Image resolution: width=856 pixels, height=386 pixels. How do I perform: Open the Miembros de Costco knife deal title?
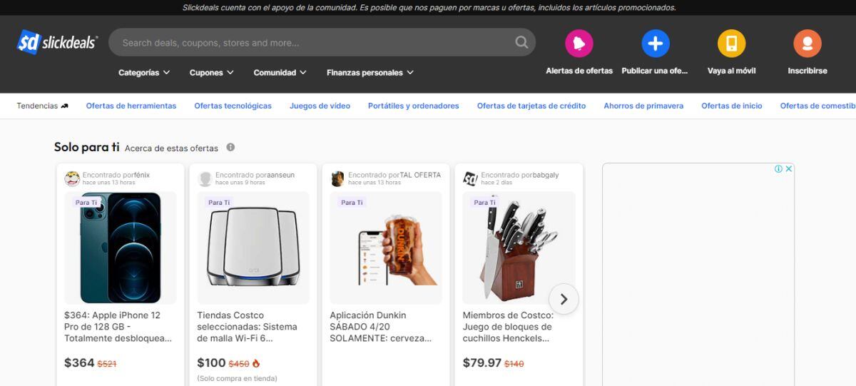click(x=508, y=327)
